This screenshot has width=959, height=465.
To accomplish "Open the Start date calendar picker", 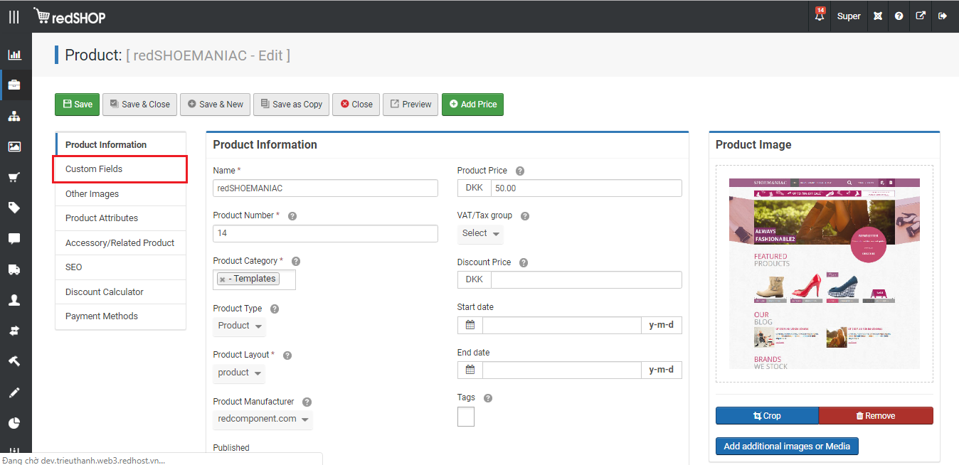I will (470, 326).
